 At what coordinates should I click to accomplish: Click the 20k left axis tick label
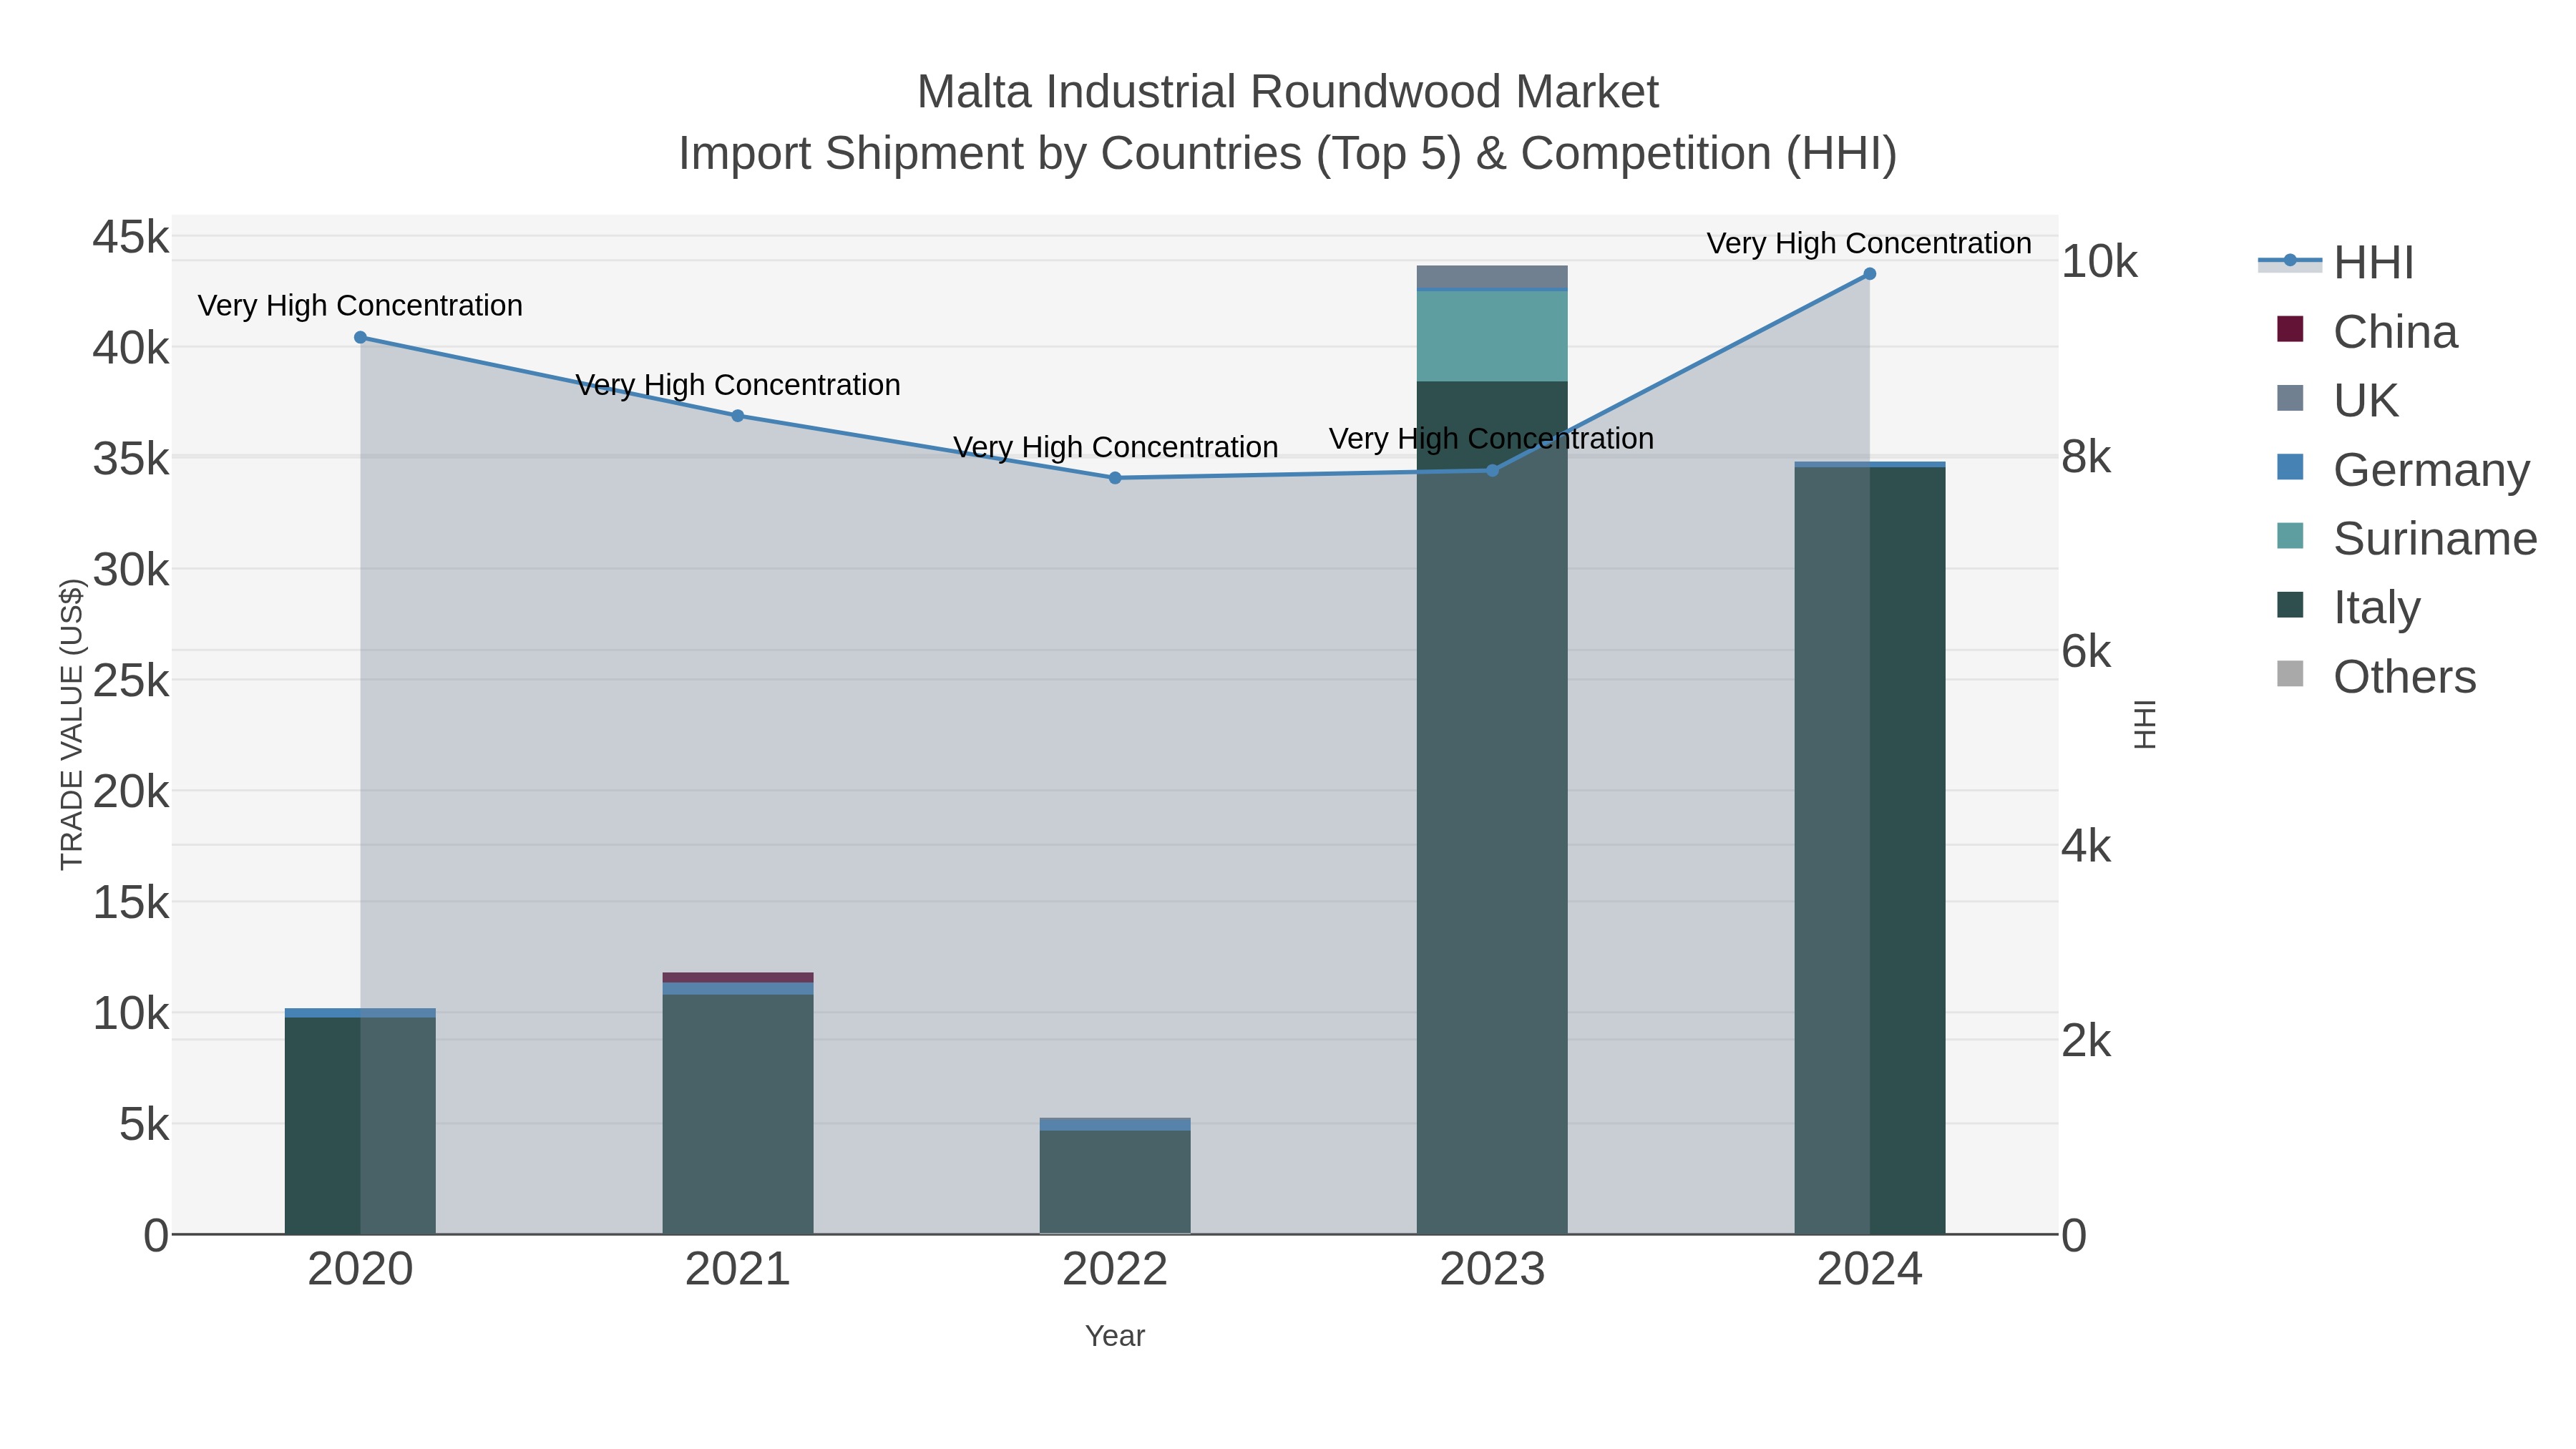tap(131, 792)
